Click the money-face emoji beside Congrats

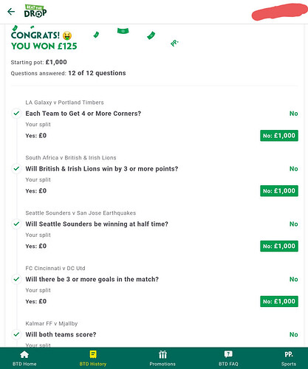point(67,35)
